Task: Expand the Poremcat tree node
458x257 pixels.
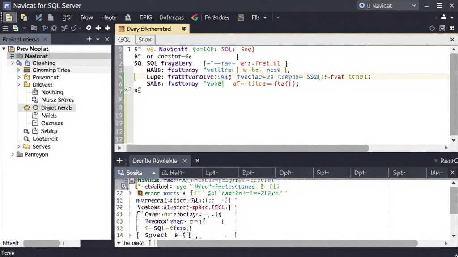Action: [19, 77]
